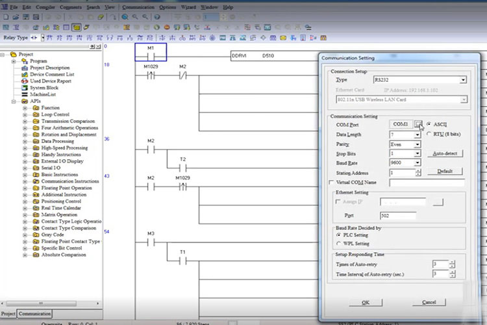Select MachineList in project tree

pyautogui.click(x=43, y=94)
